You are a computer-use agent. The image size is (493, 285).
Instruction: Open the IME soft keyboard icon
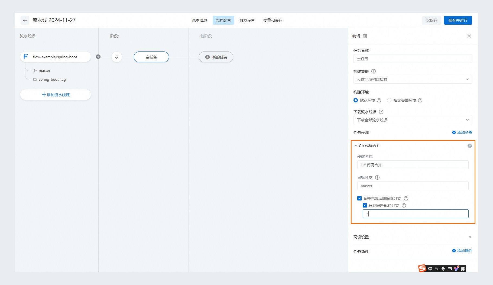pos(450,269)
